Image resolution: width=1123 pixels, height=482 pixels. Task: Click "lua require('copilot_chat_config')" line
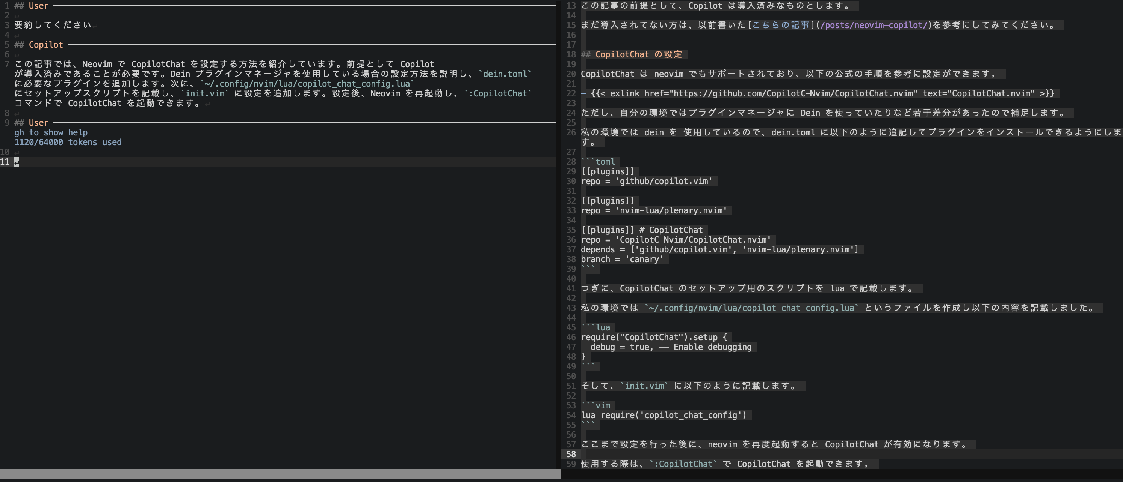coord(664,415)
